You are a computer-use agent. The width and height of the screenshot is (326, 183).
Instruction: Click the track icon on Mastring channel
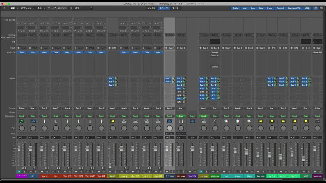point(317,121)
